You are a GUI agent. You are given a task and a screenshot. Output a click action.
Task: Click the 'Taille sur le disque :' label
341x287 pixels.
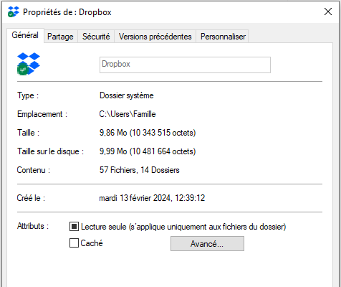click(x=50, y=151)
